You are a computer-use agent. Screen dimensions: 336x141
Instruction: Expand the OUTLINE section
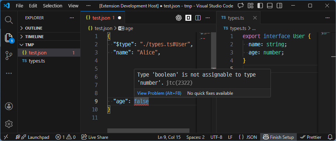(x=49, y=28)
